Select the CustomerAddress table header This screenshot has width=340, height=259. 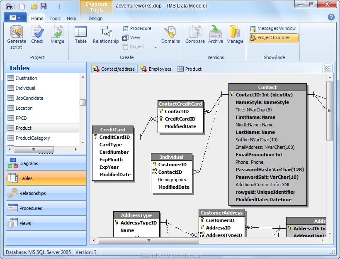pos(221,213)
